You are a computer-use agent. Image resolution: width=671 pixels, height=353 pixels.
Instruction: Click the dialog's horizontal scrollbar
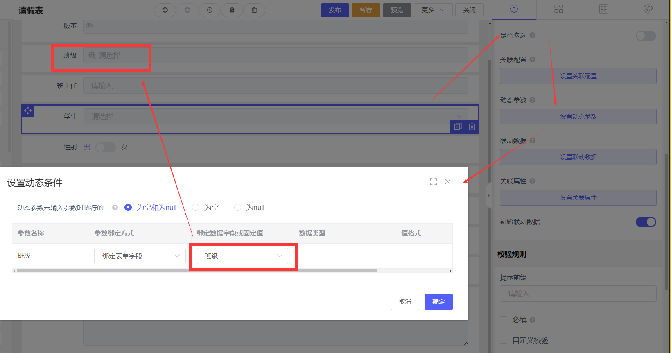[x=197, y=271]
